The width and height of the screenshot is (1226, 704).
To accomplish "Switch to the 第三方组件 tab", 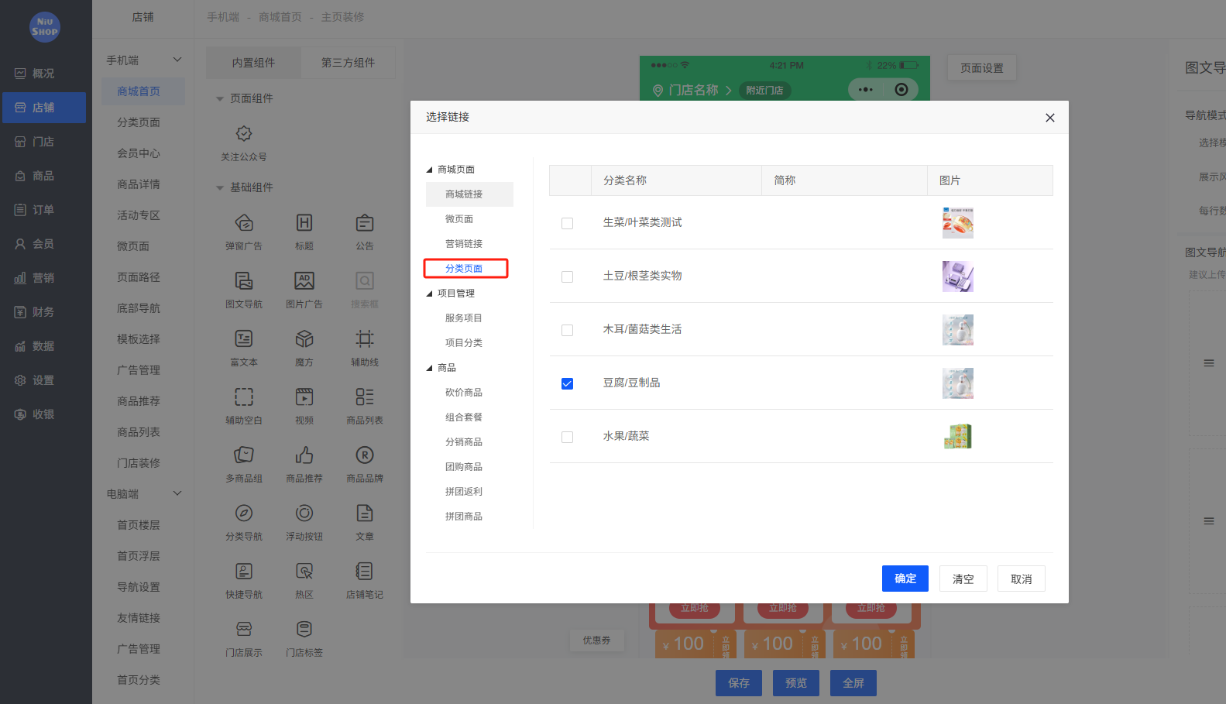I will pos(348,63).
